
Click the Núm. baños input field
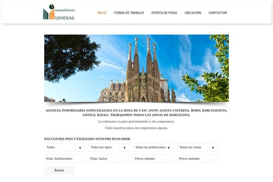109,159
